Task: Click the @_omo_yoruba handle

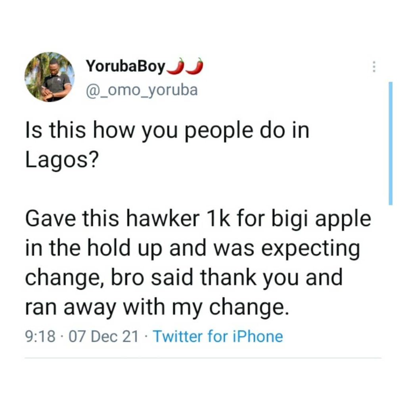Action: tap(142, 90)
